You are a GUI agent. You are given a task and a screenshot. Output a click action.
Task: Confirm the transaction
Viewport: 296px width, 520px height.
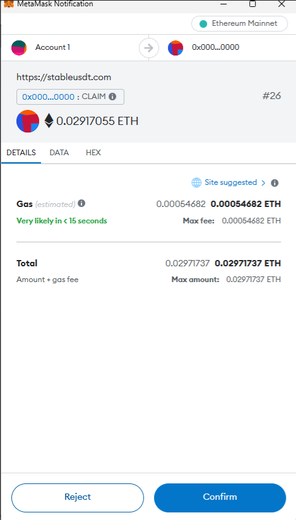pos(220,498)
